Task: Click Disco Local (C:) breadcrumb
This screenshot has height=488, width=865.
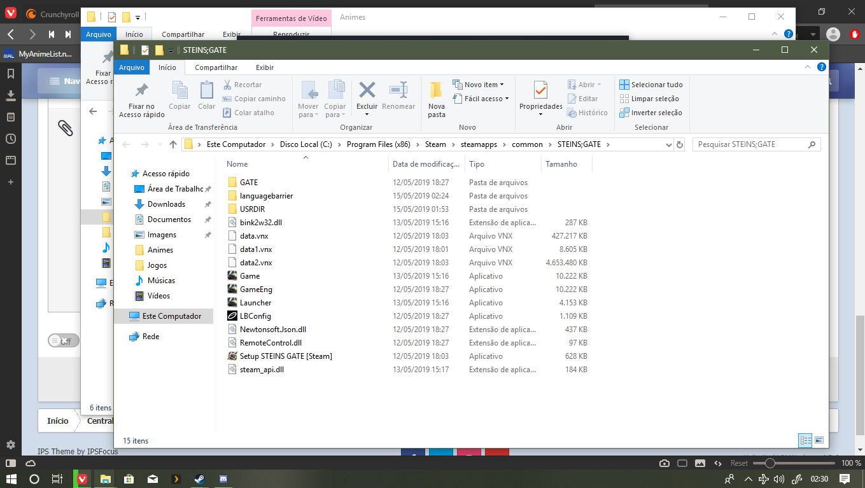Action: pos(306,144)
